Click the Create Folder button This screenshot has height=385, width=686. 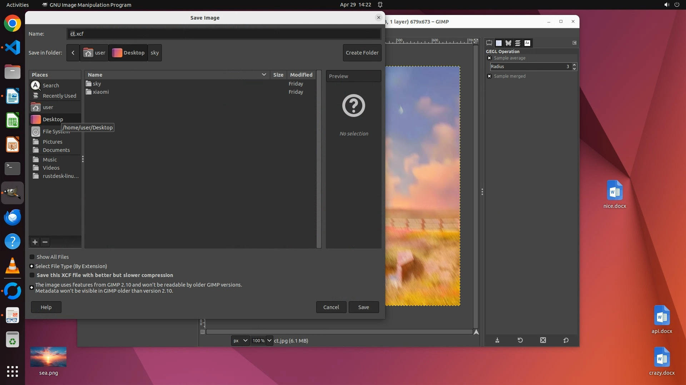coord(362,53)
